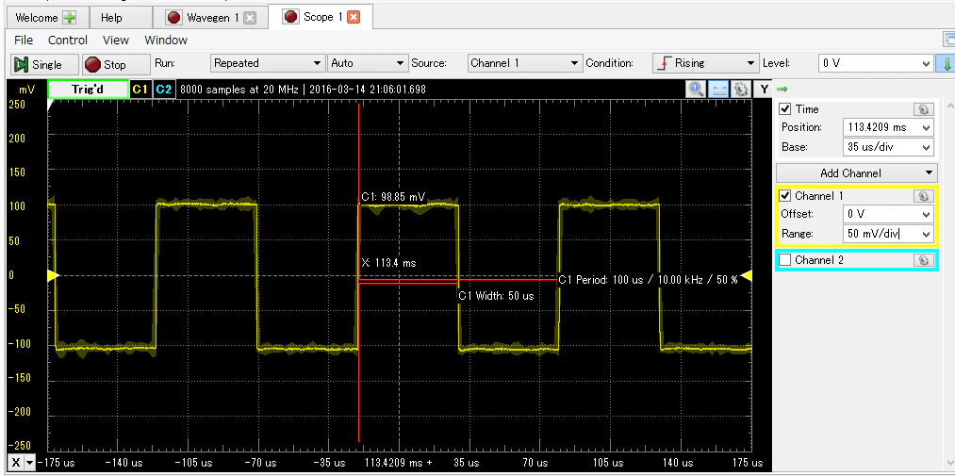Open Channel 1 settings gear icon
The width and height of the screenshot is (955, 476).
coord(923,196)
